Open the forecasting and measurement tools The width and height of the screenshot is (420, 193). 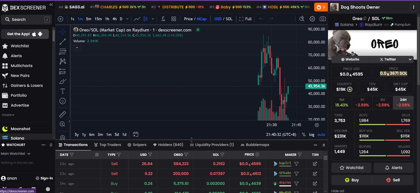point(63,71)
